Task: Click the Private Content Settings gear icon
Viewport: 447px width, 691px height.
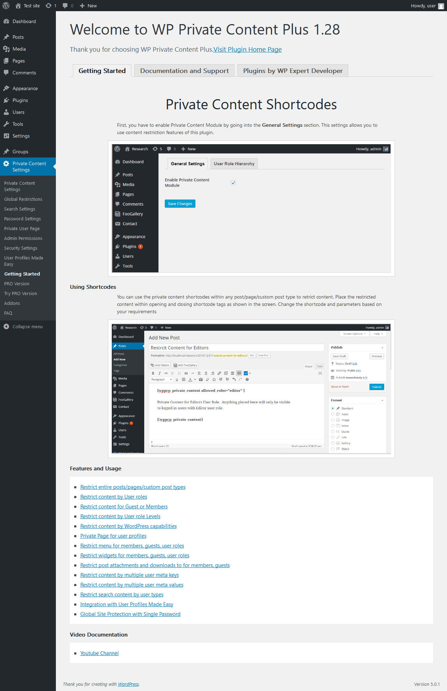Action: pos(6,163)
